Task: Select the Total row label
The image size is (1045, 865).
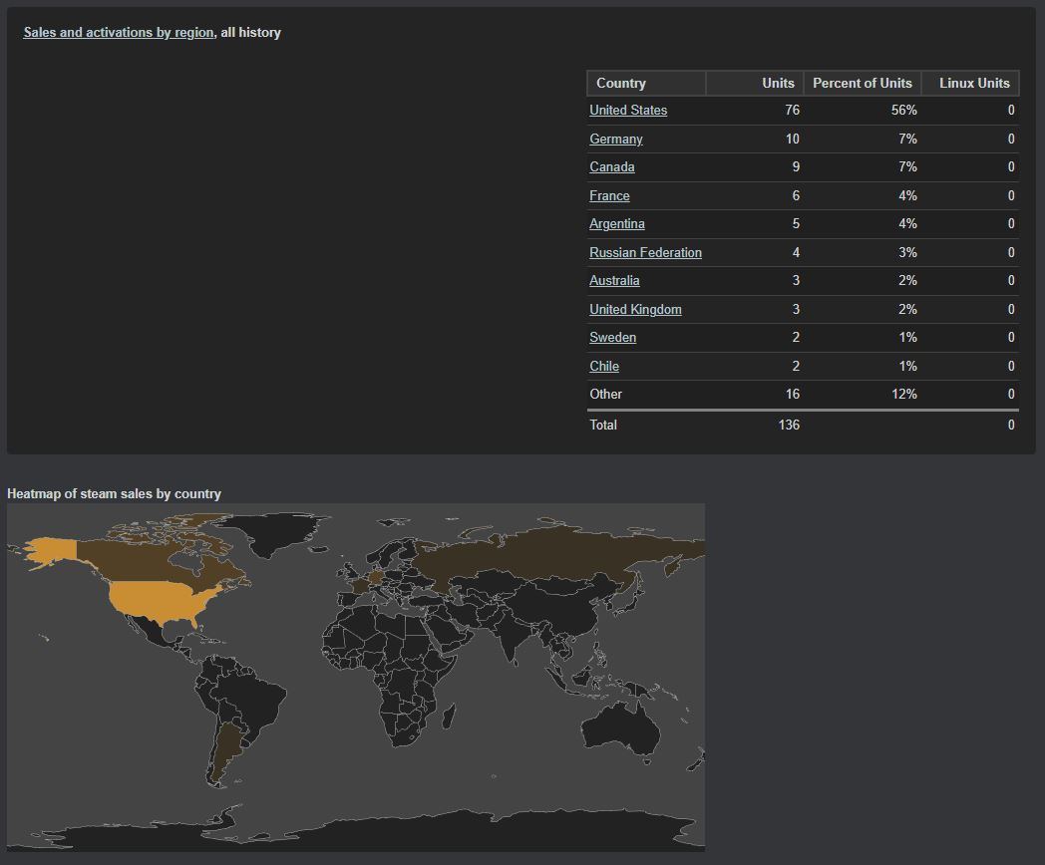Action: pyautogui.click(x=603, y=425)
